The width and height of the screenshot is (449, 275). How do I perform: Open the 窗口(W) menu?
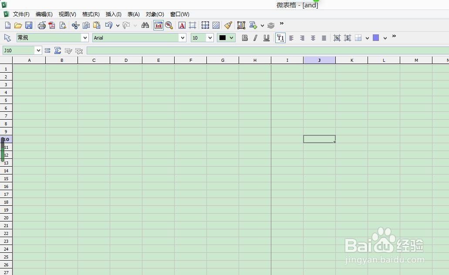[x=179, y=14]
